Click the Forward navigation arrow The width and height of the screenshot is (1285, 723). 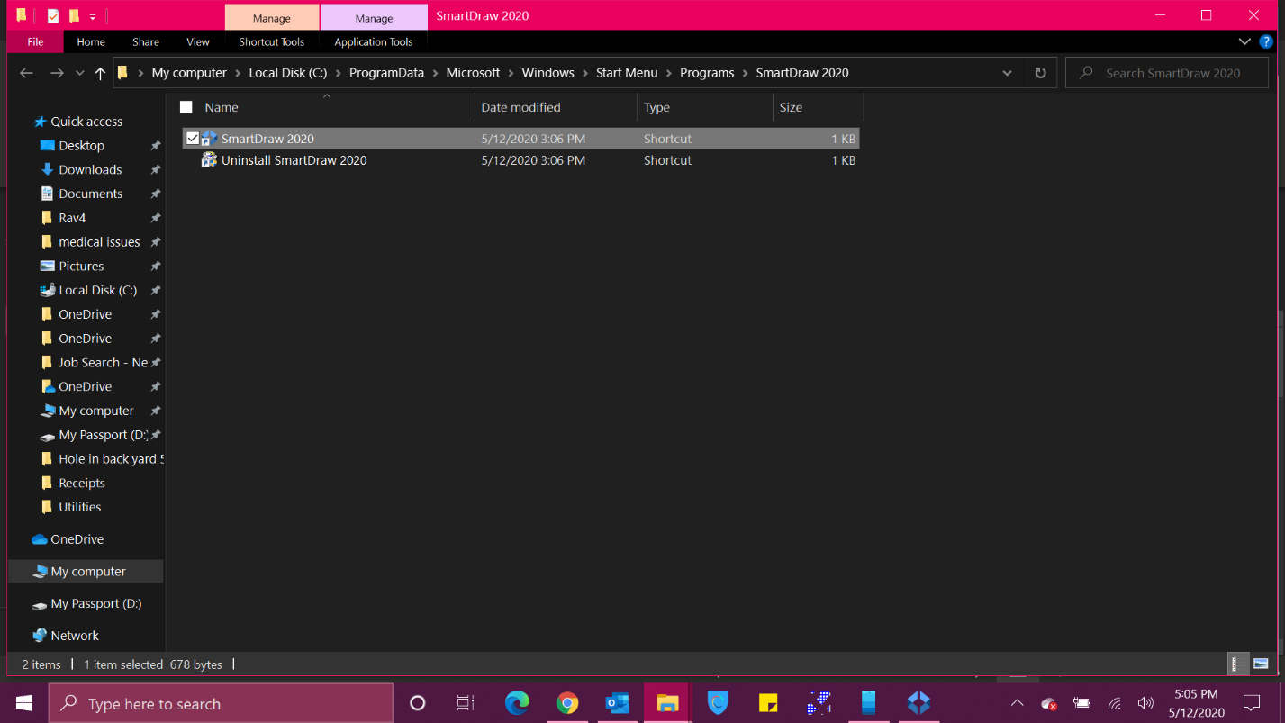tap(57, 73)
